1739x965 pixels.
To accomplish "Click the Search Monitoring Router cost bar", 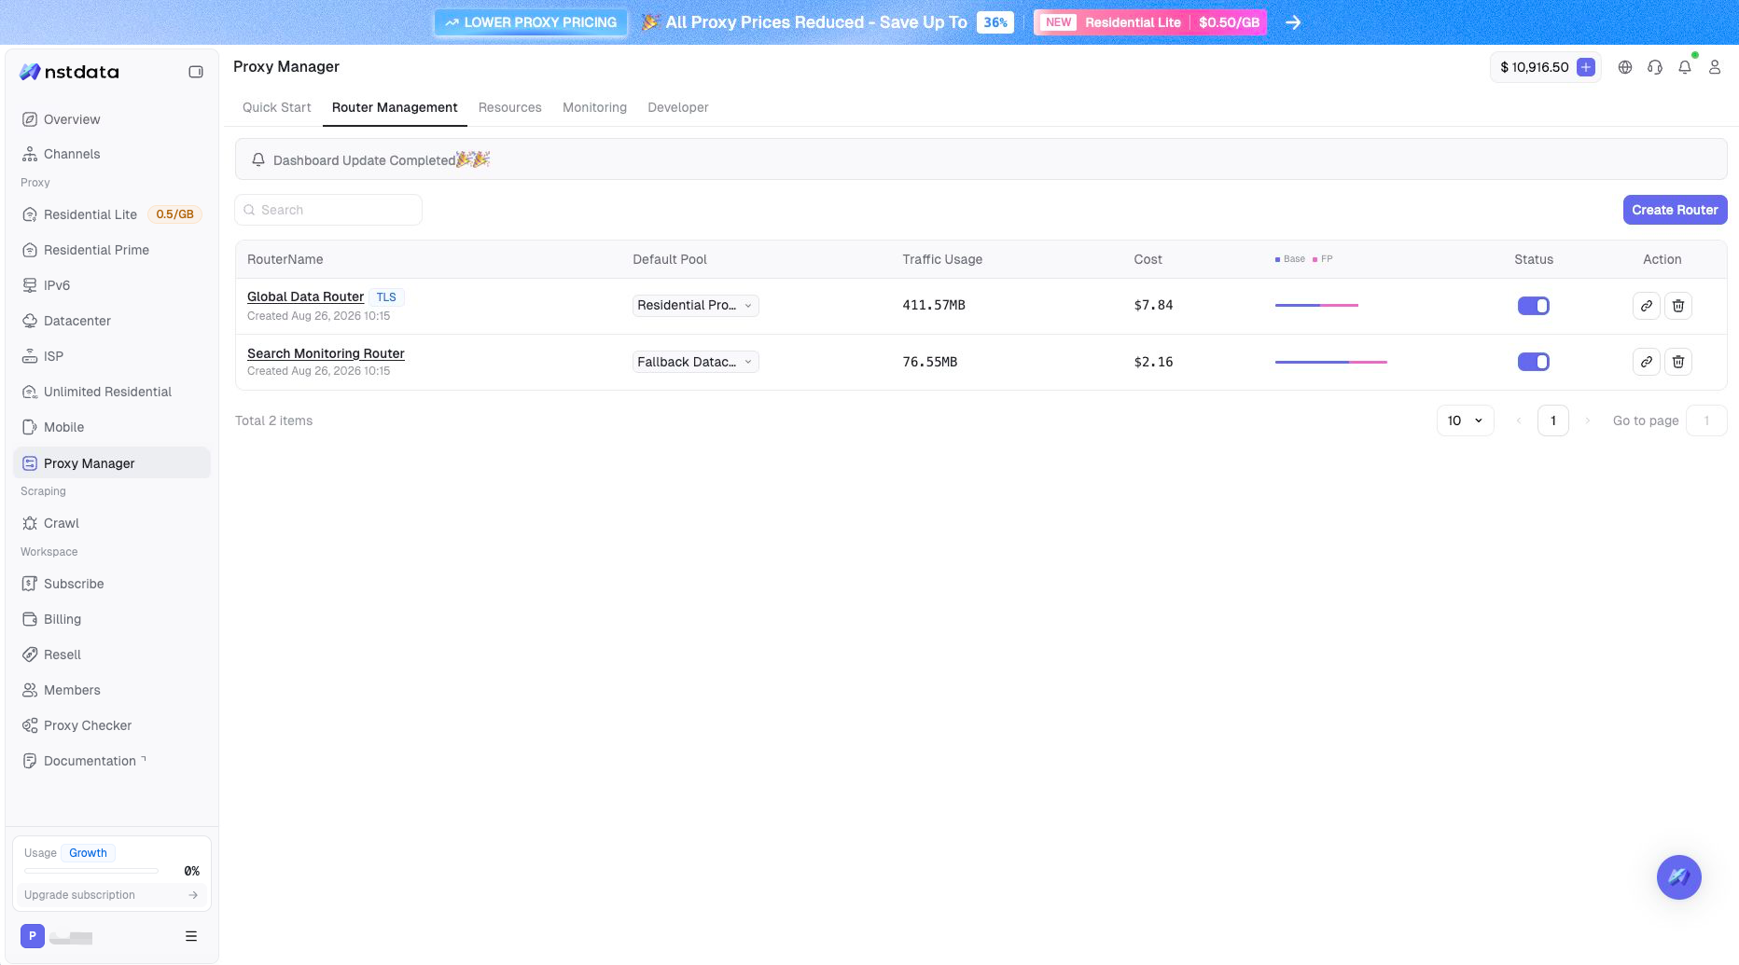I will (1331, 362).
